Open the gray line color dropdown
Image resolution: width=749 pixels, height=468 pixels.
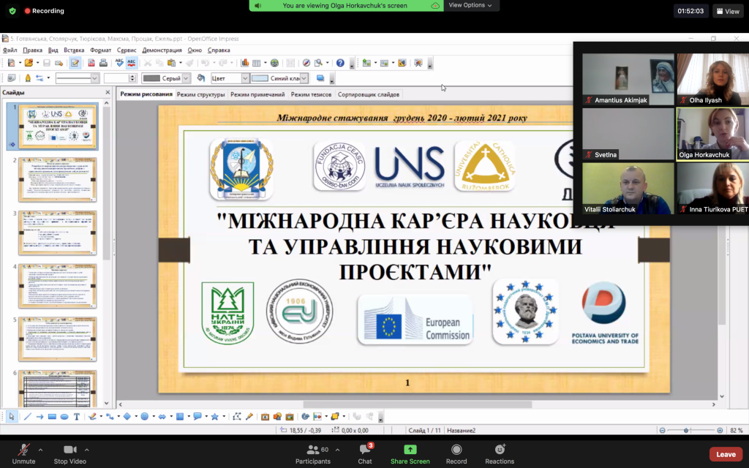(x=186, y=78)
